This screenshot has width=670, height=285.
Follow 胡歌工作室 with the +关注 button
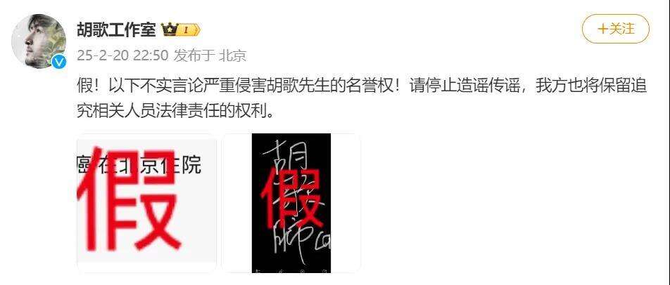pos(616,29)
